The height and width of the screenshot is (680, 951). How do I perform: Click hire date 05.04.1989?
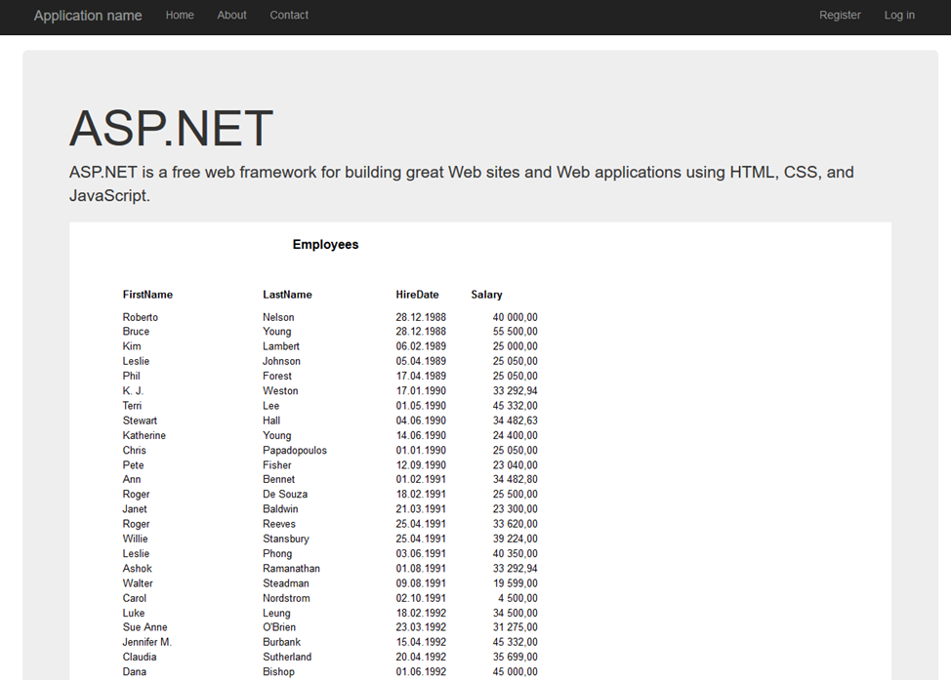point(421,361)
